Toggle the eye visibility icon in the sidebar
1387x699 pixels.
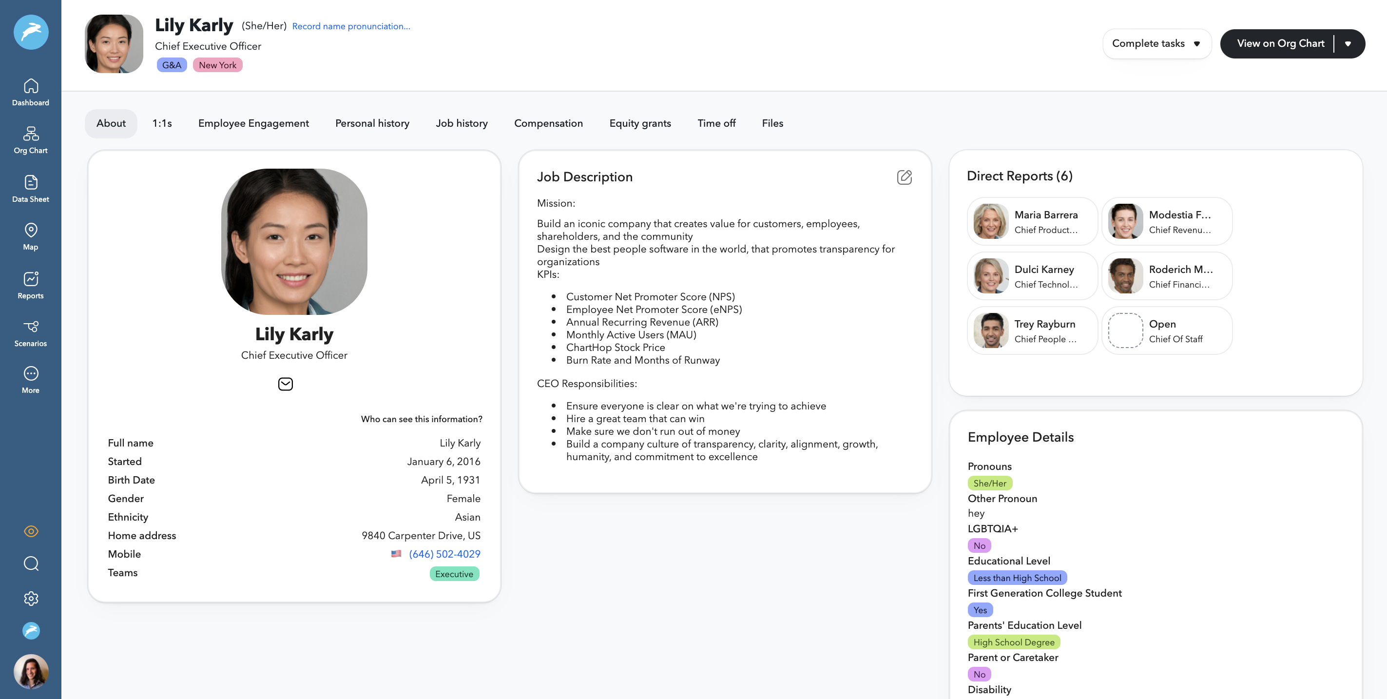(31, 531)
